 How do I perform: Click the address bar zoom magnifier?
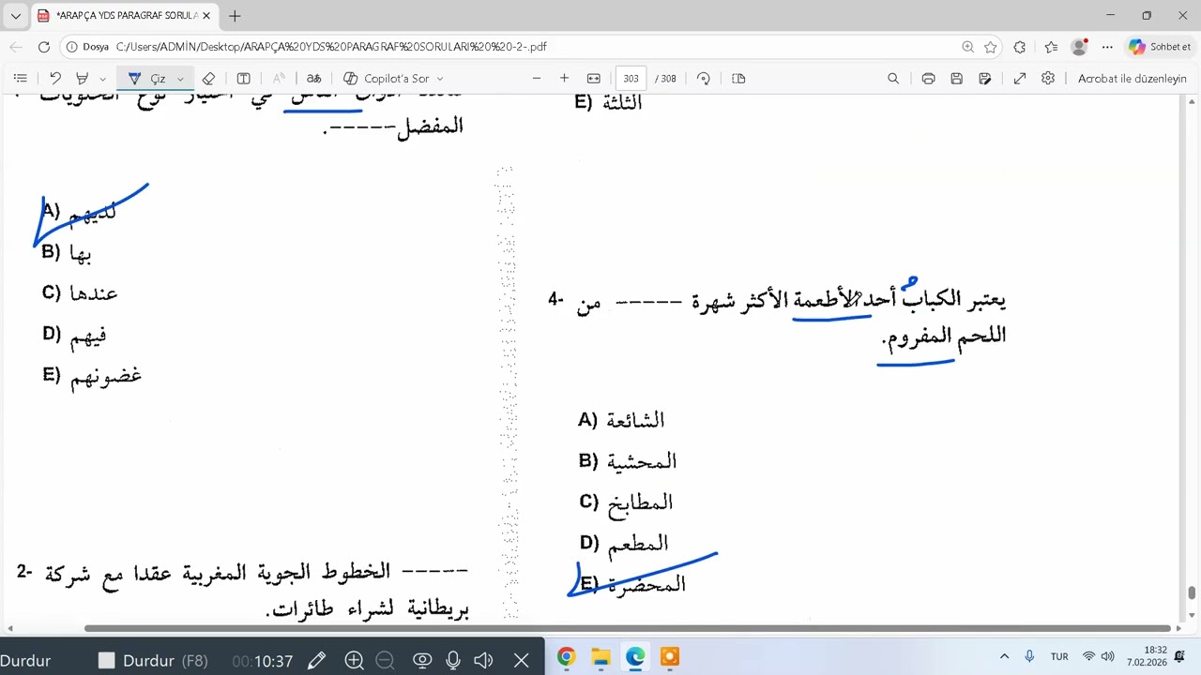coord(967,47)
